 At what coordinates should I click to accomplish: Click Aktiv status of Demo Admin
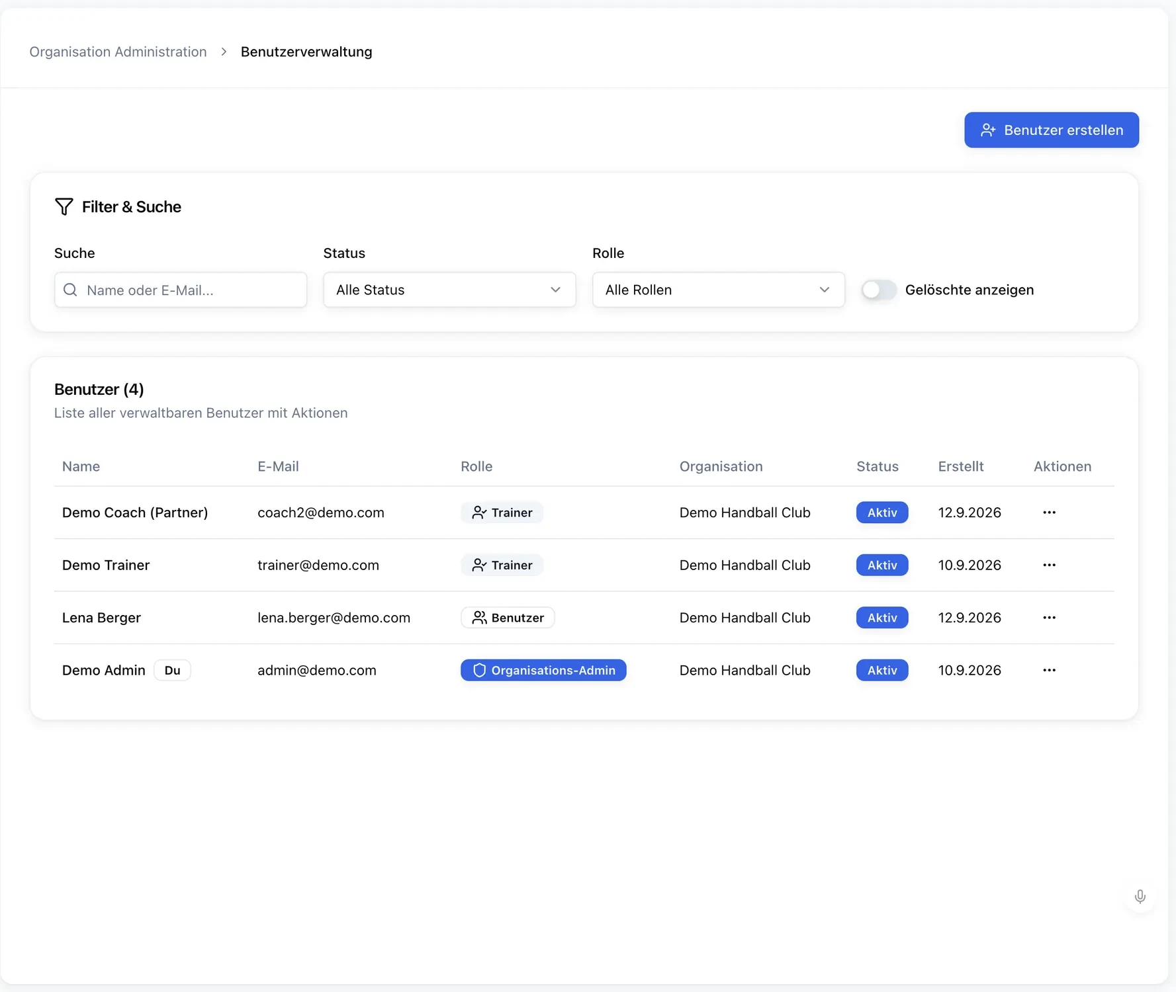[x=882, y=670]
